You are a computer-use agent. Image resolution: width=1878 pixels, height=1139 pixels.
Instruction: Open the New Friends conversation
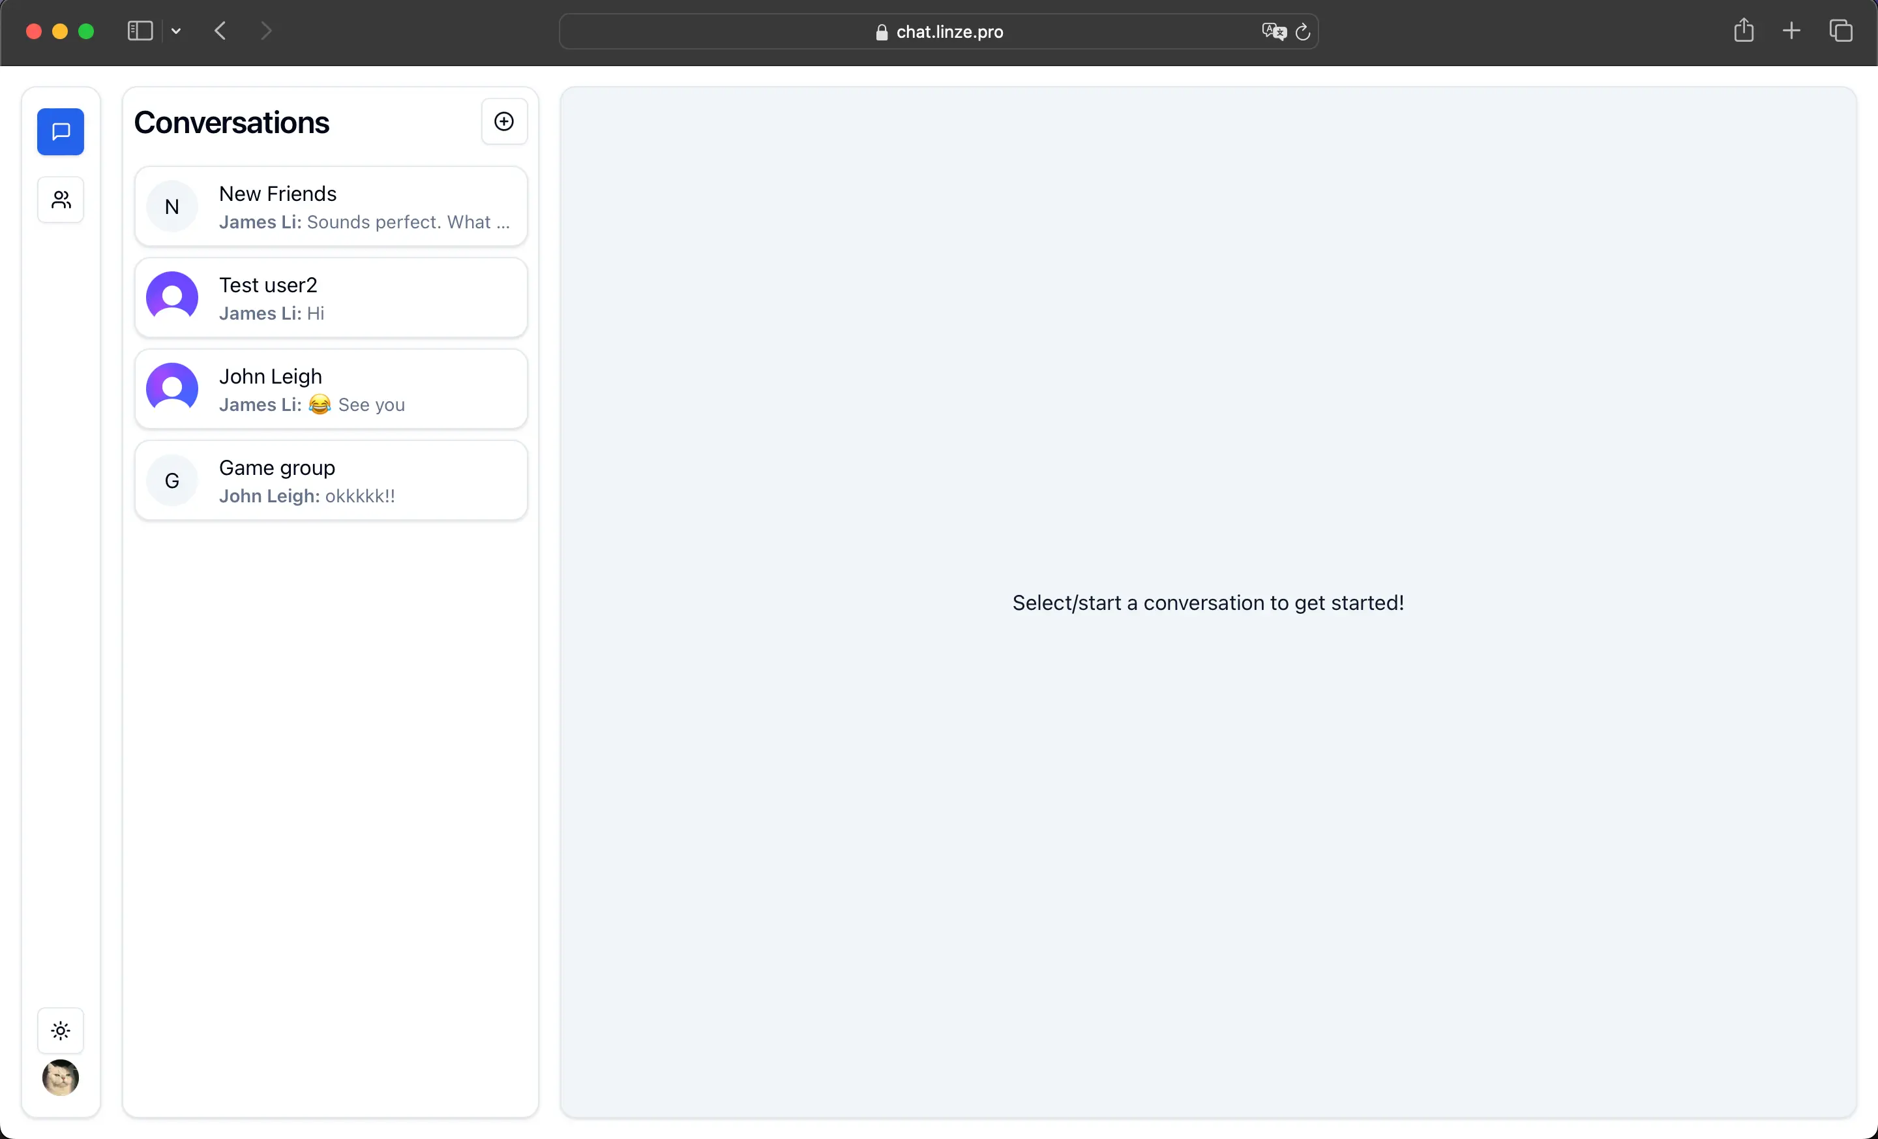[x=331, y=207]
